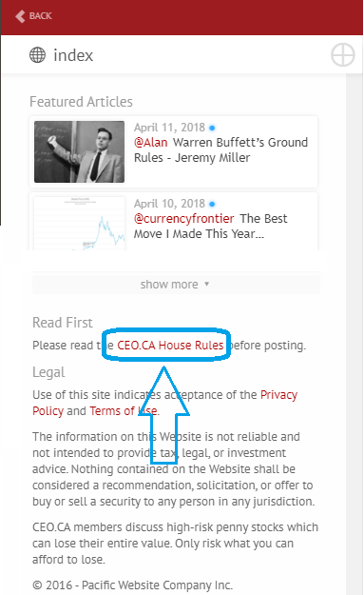Click the blackboard lecturer thumbnail image
364x595 pixels.
pos(79,151)
